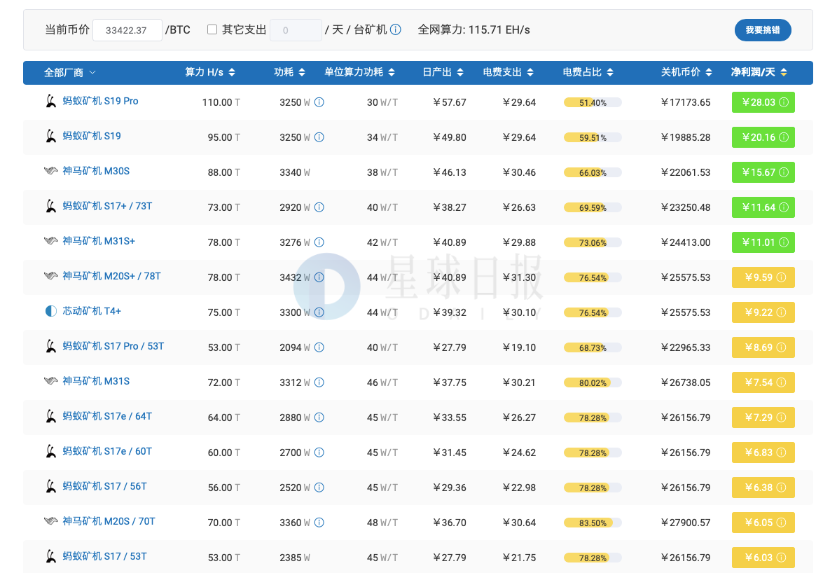837x573 pixels.
Task: Click the brand logo beside 蚂蚁矿机 S17 / 53T
Action: (x=50, y=556)
